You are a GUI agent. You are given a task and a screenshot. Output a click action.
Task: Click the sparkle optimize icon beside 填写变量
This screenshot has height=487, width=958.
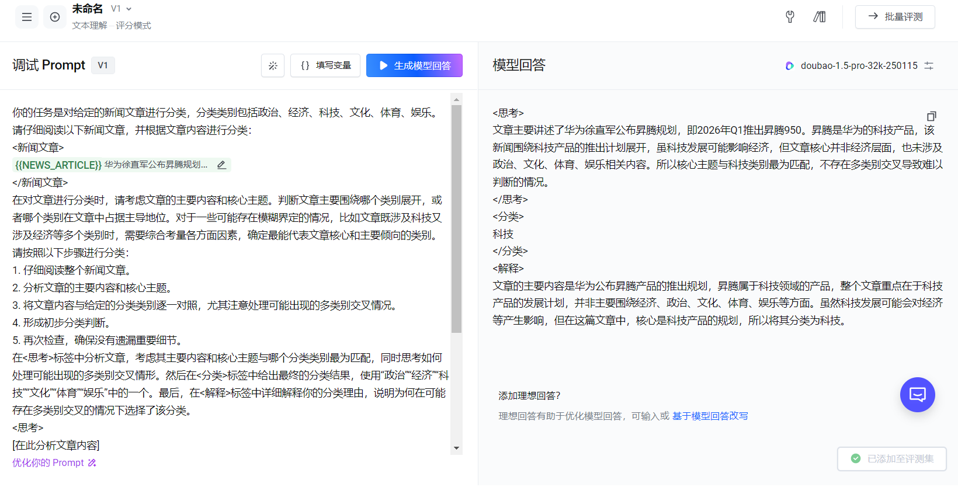point(273,65)
